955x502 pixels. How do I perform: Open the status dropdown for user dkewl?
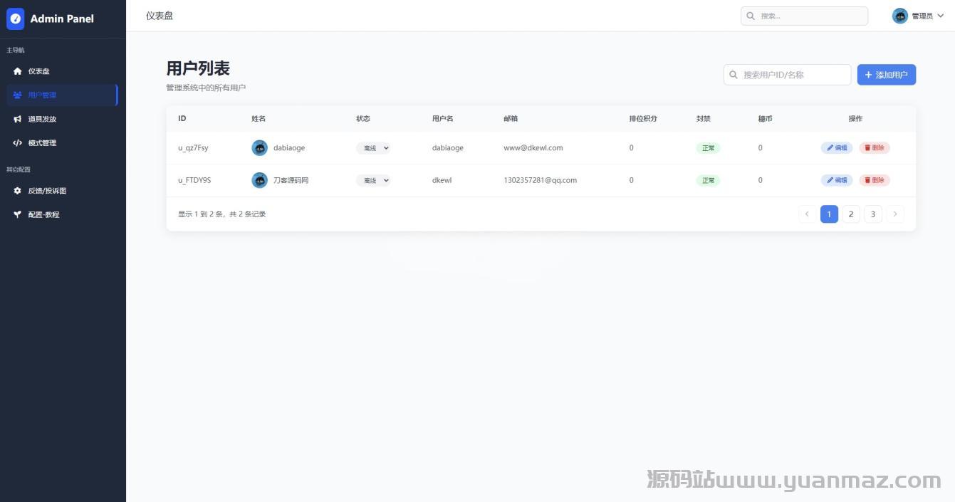(x=373, y=180)
